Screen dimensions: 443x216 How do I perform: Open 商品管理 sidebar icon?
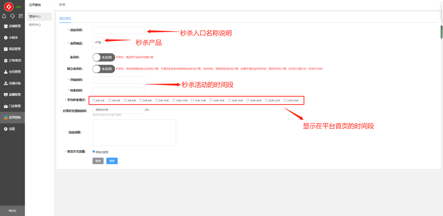(x=6, y=49)
